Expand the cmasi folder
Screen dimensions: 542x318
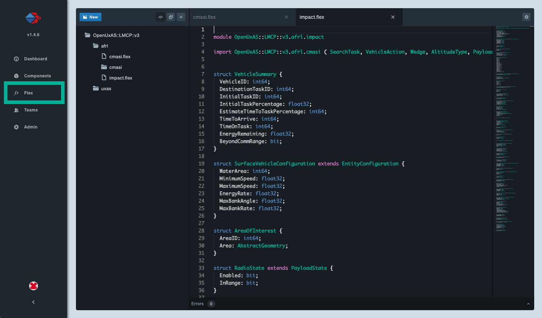[x=115, y=67]
